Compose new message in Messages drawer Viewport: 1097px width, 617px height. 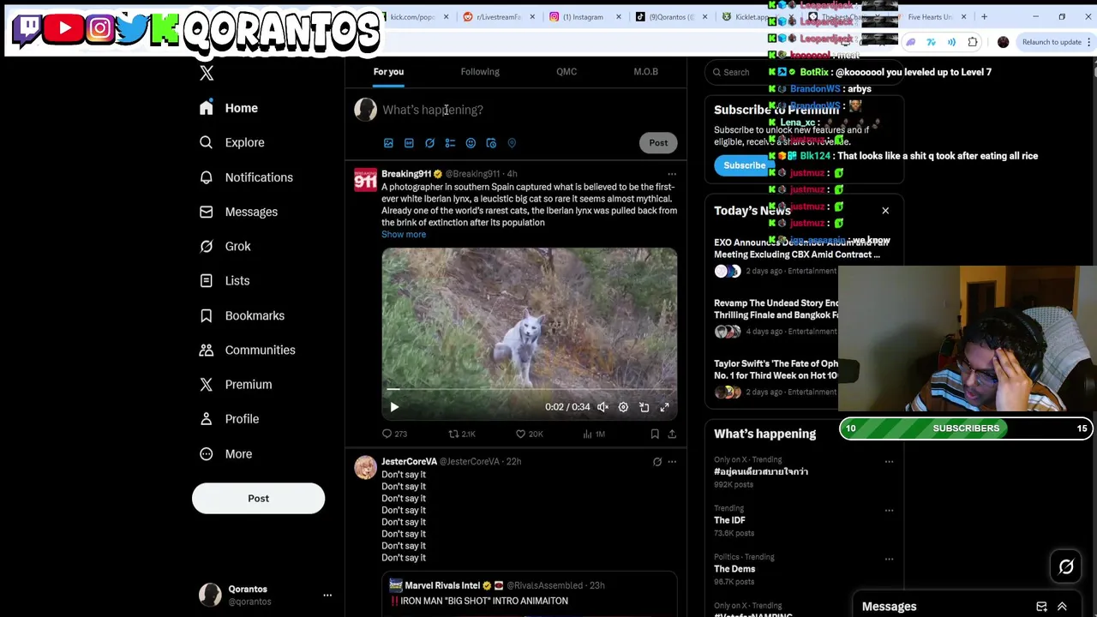(1041, 607)
